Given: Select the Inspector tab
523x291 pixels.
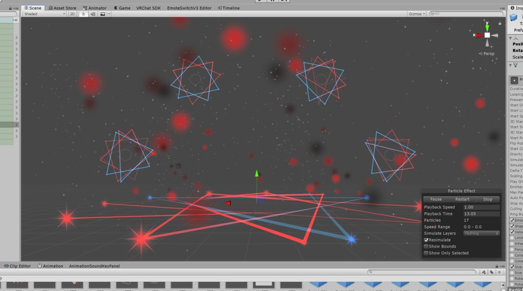Looking at the screenshot, I should pyautogui.click(x=516, y=8).
